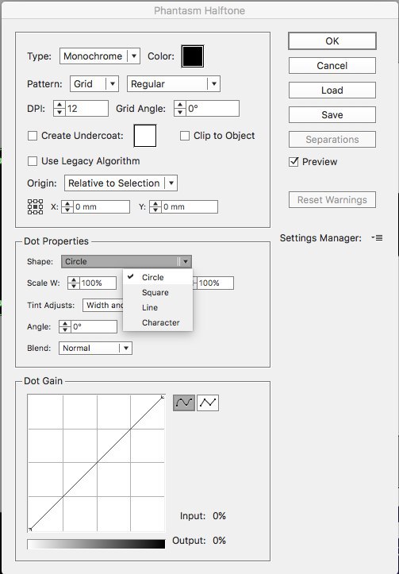Click the X offset field 0 mm
The height and width of the screenshot is (574, 399).
tap(101, 207)
